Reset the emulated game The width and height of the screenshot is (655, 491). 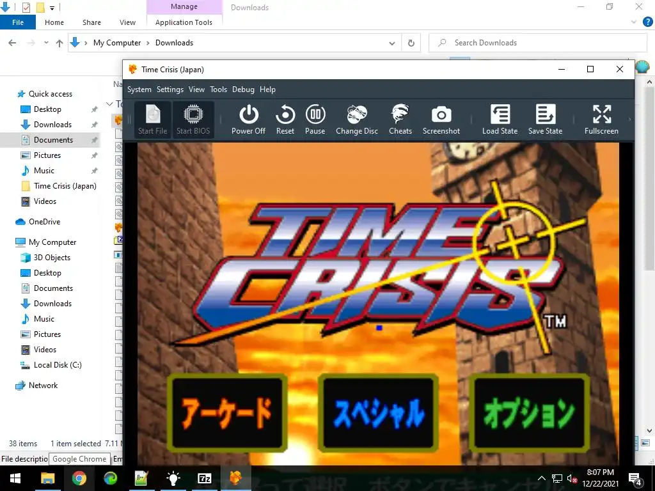click(285, 120)
